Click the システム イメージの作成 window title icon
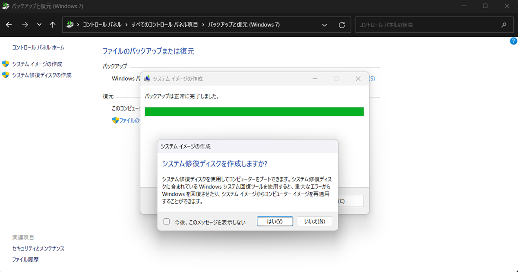The height and width of the screenshot is (272, 518). 147,79
